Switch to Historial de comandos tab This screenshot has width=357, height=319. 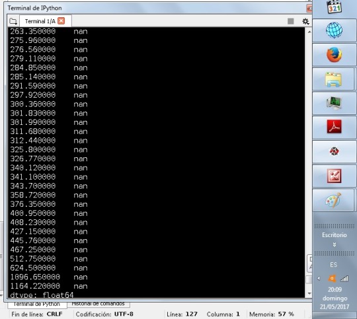pos(98,304)
